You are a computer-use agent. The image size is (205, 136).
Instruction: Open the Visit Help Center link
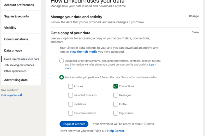pos(10,95)
